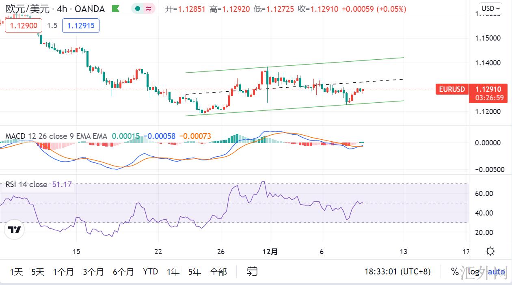This screenshot has width=512, height=285.
Task: Click the sell price 1.12900 button
Action: click(x=24, y=26)
